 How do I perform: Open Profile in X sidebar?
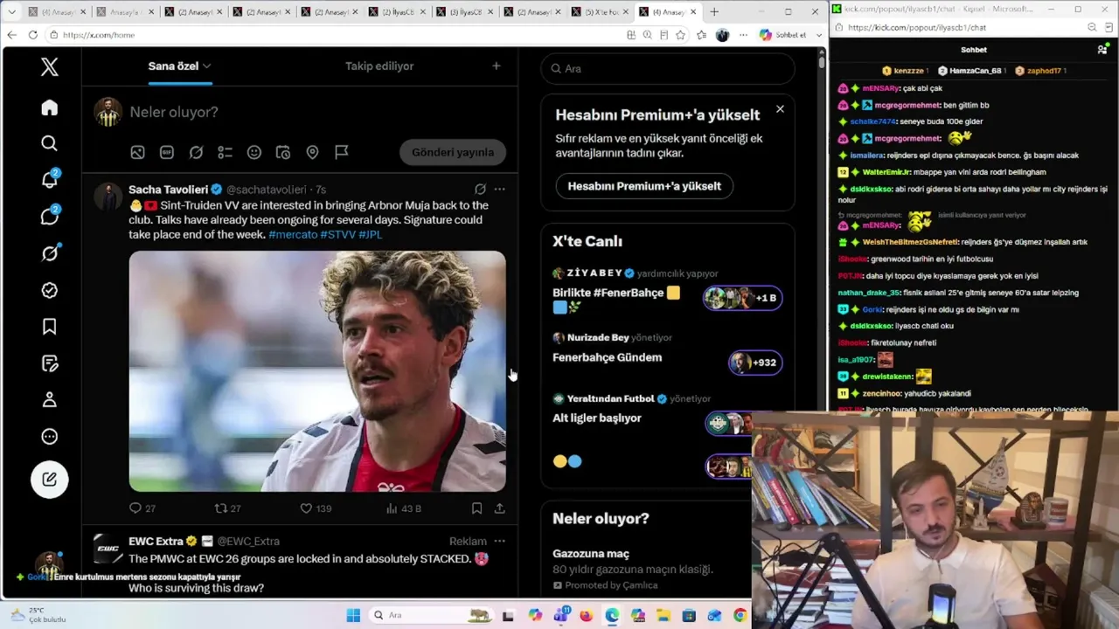click(x=50, y=400)
